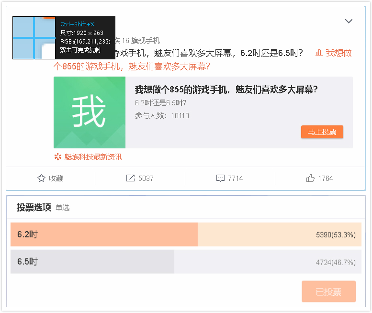Click the 已投票 button
This screenshot has height=313, width=372.
(328, 291)
